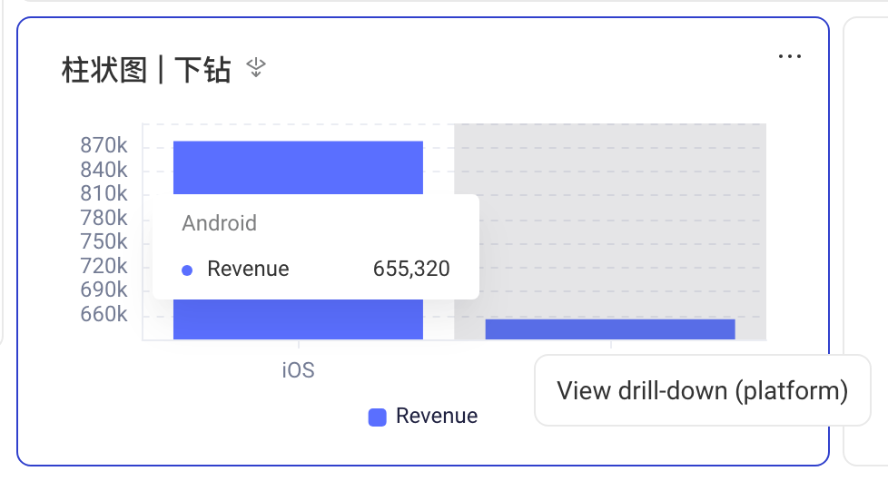
Task: Select the iOS x-axis label
Action: [298, 370]
